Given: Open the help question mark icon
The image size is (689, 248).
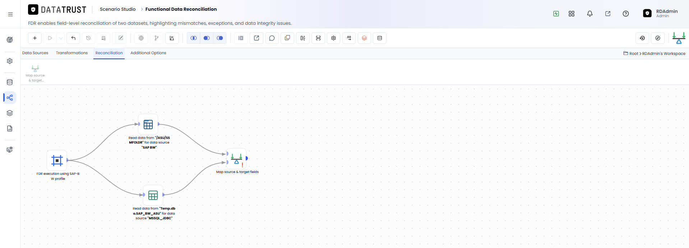Looking at the screenshot, I should tap(626, 14).
